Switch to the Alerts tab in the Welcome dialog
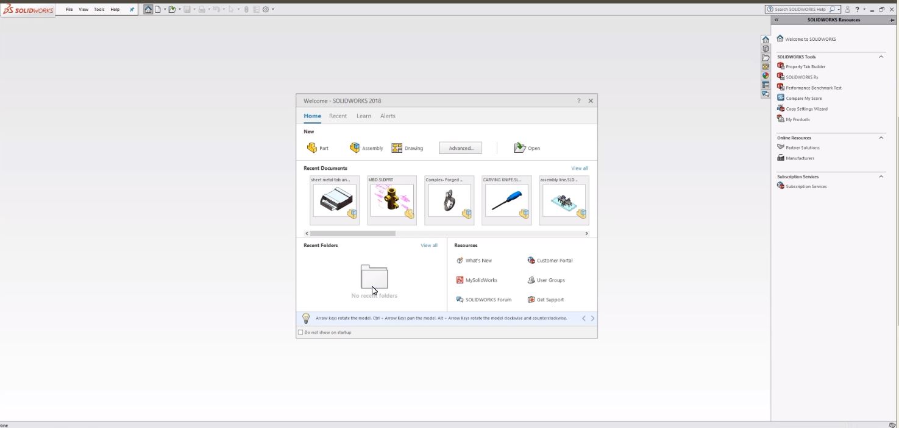 pos(388,116)
